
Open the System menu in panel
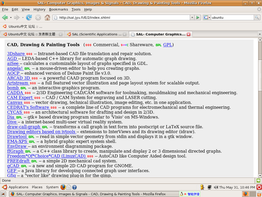pos(52,187)
